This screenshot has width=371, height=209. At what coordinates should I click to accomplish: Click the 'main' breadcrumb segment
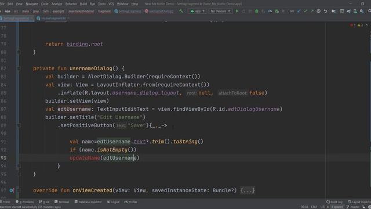pyautogui.click(x=26, y=11)
